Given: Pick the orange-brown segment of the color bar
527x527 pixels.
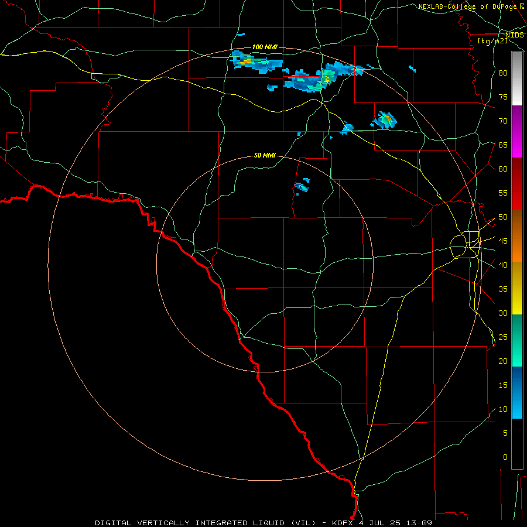Looking at the screenshot, I should click(x=517, y=236).
